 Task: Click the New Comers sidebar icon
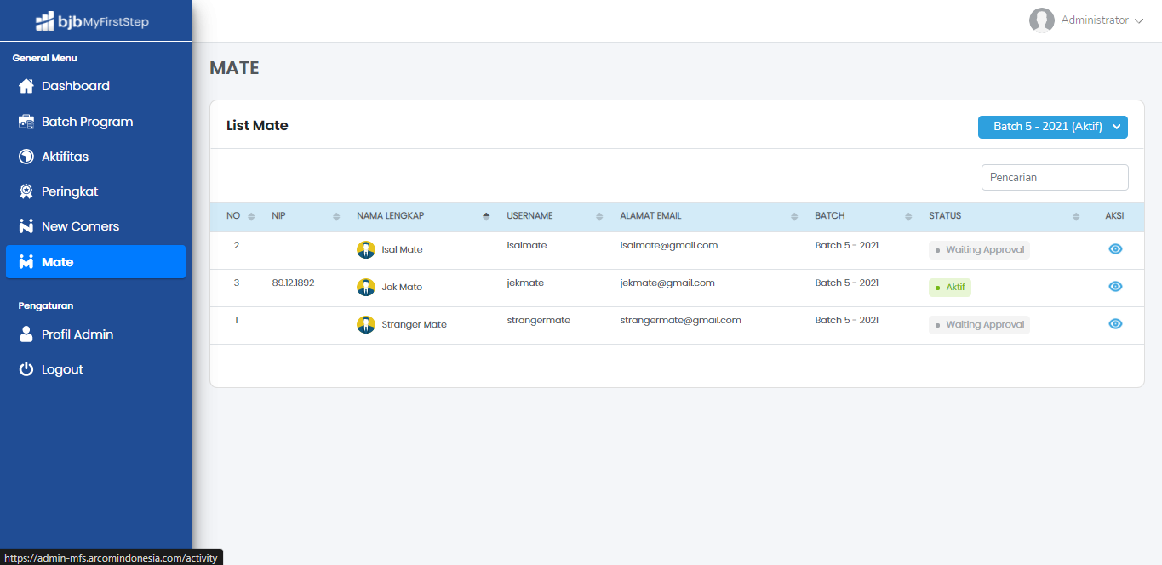26,226
